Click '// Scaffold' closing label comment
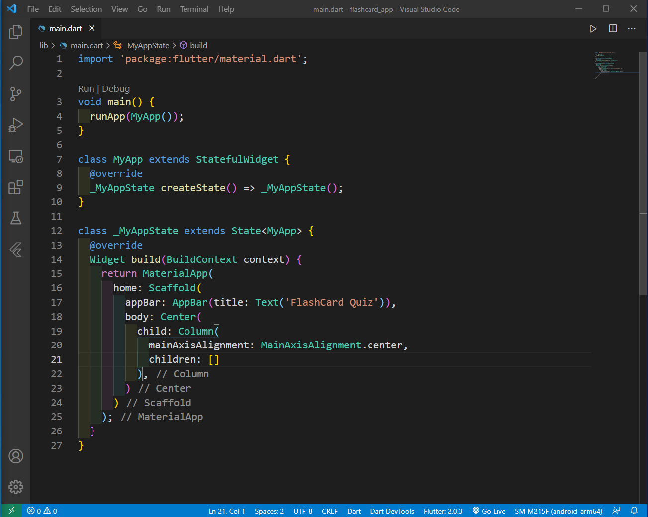The image size is (648, 517). (159, 403)
